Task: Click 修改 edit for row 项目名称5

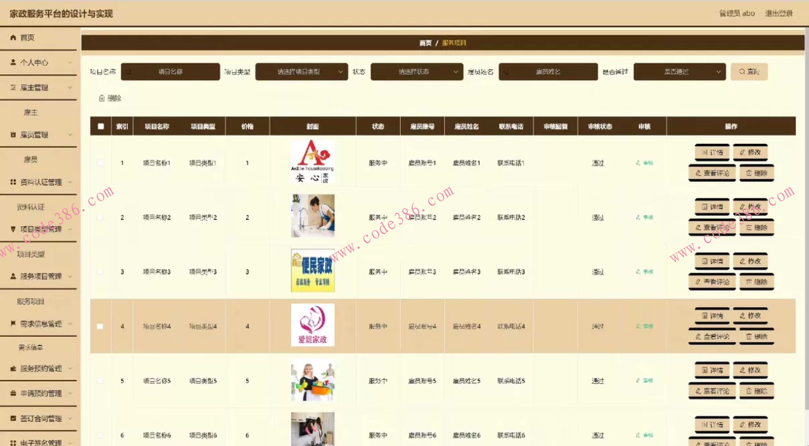Action: [x=750, y=370]
